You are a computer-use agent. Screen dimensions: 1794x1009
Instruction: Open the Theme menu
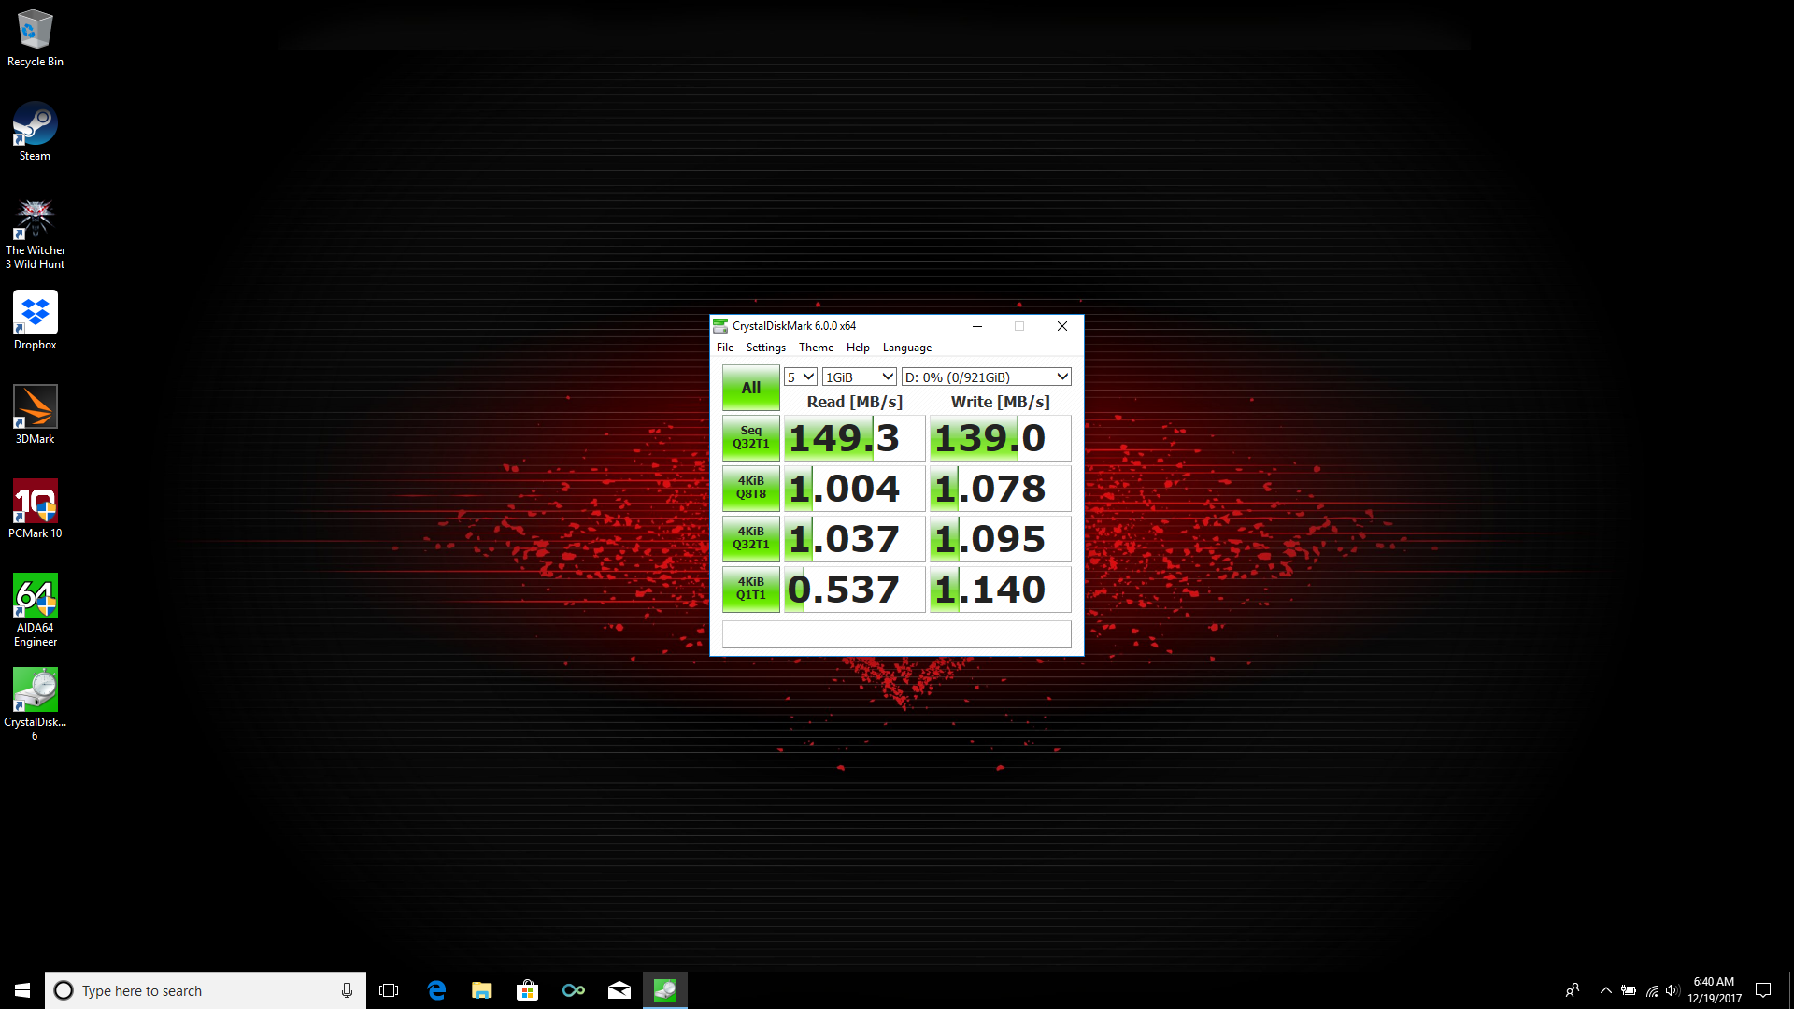pyautogui.click(x=816, y=348)
